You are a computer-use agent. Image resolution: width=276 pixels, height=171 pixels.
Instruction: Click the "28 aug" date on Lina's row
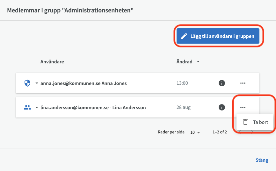pos(184,108)
